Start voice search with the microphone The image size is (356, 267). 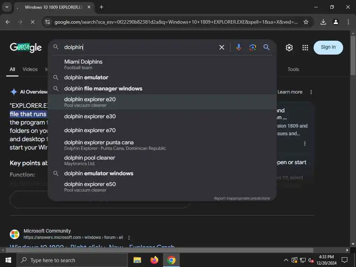pyautogui.click(x=238, y=47)
